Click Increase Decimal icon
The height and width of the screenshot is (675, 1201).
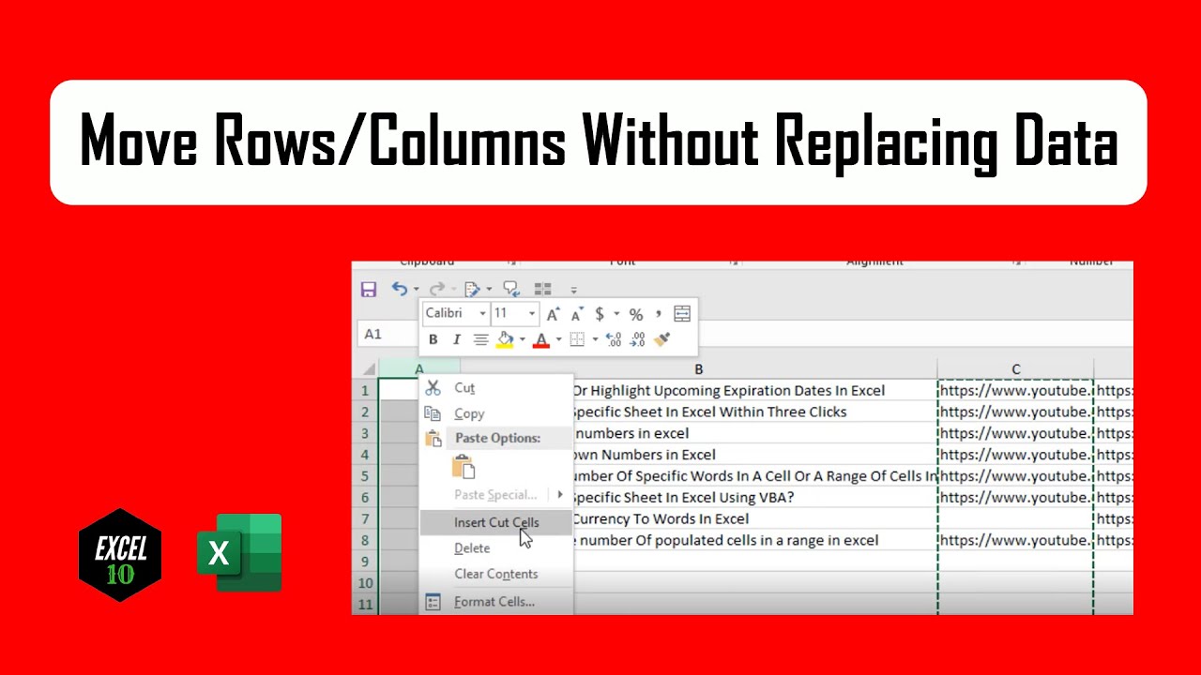(614, 339)
